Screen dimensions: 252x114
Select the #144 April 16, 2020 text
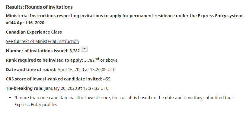(x=25, y=23)
